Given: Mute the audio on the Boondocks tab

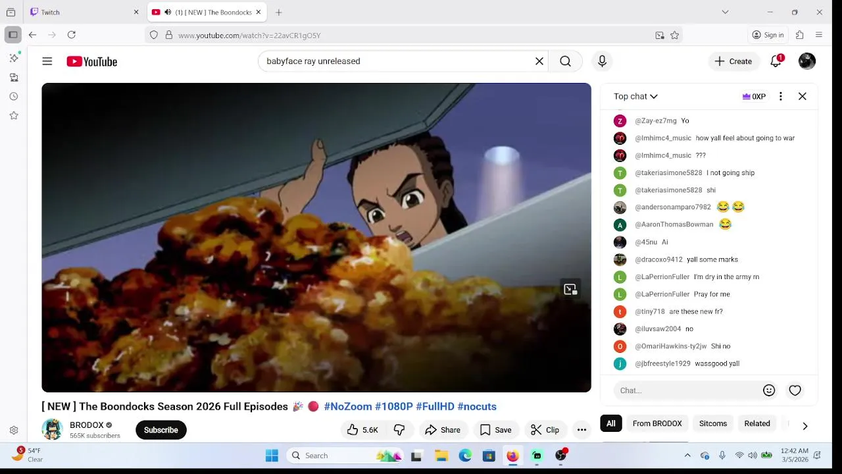Looking at the screenshot, I should 168,12.
